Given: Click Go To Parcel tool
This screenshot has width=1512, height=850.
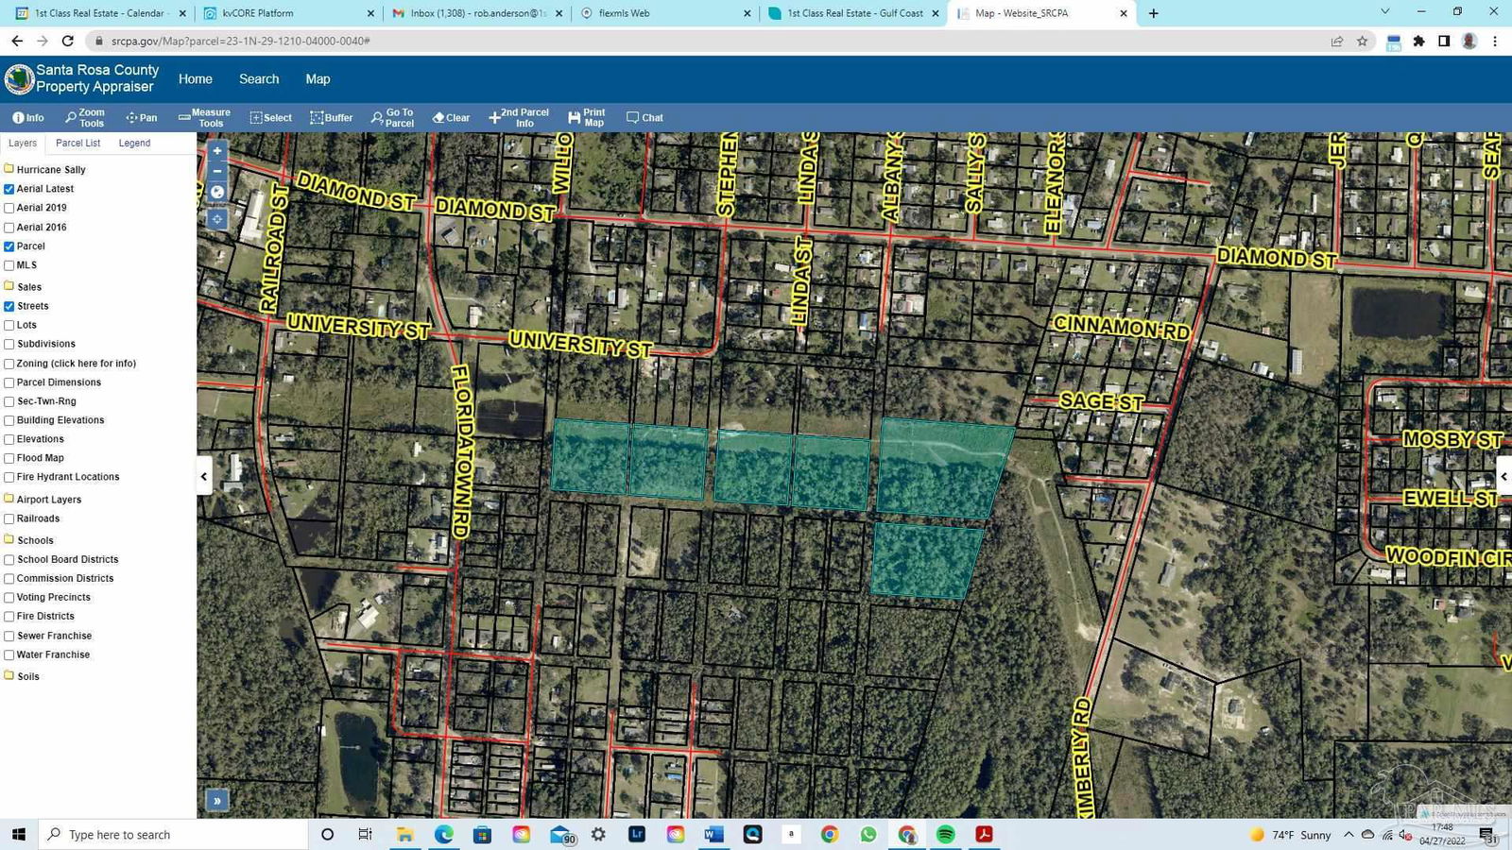Looking at the screenshot, I should (x=392, y=118).
